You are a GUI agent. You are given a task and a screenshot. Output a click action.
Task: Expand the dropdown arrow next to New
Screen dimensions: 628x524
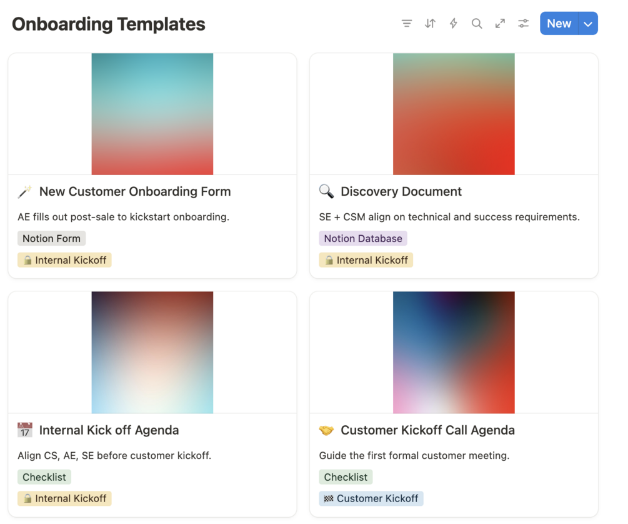tap(588, 24)
